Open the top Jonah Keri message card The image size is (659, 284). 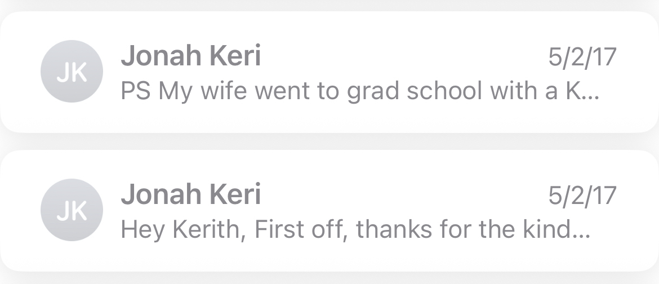pos(329,72)
